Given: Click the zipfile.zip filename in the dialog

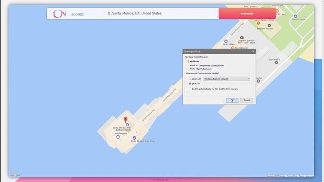Looking at the screenshot, I should click(x=194, y=61).
